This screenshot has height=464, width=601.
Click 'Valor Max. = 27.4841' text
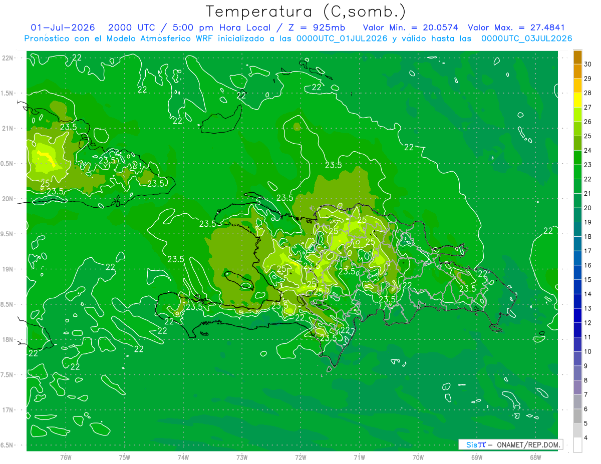[x=516, y=28]
